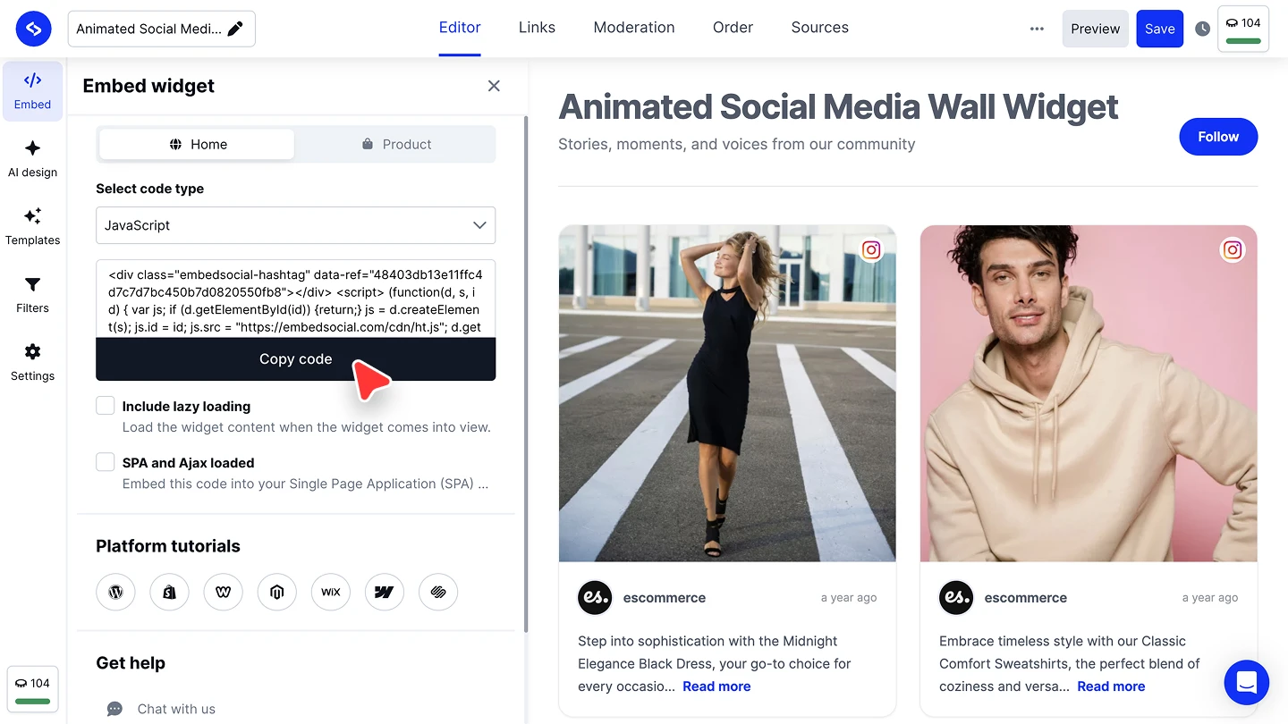Click the Follow button
This screenshot has height=724, width=1288.
(1218, 137)
